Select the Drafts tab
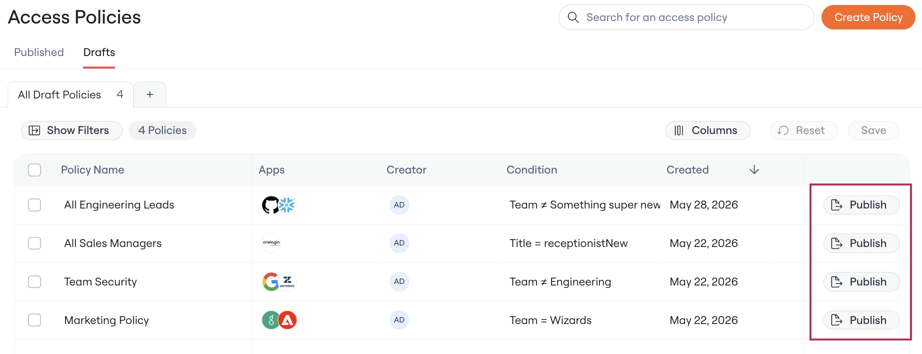Image resolution: width=922 pixels, height=354 pixels. (99, 52)
